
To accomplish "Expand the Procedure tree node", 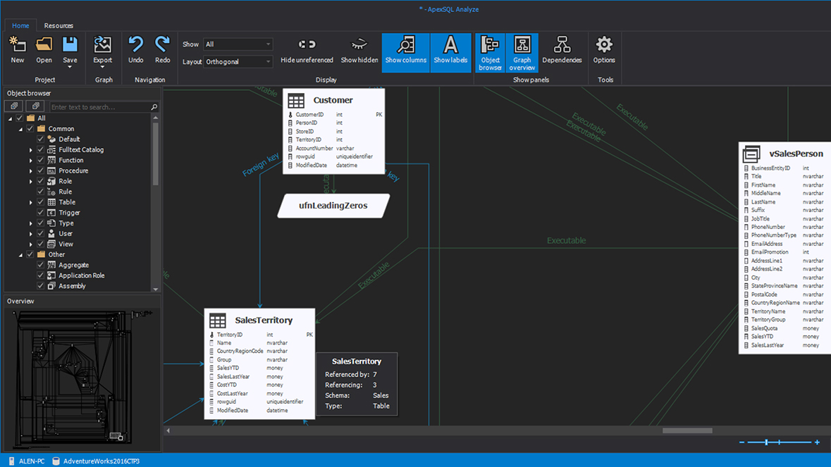I will 31,171.
